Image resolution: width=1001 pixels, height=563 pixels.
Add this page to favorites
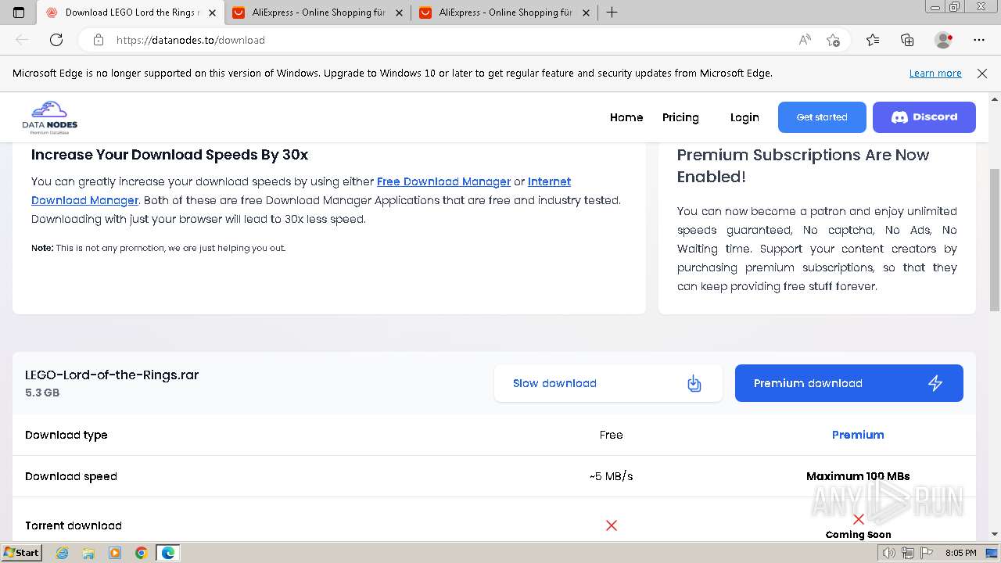(x=833, y=40)
